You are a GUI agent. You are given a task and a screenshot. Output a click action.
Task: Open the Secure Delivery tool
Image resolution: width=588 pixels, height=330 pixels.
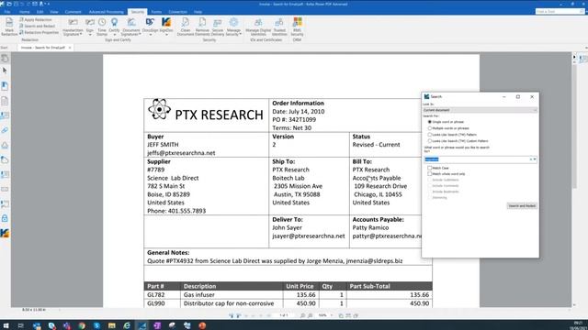pos(218,27)
